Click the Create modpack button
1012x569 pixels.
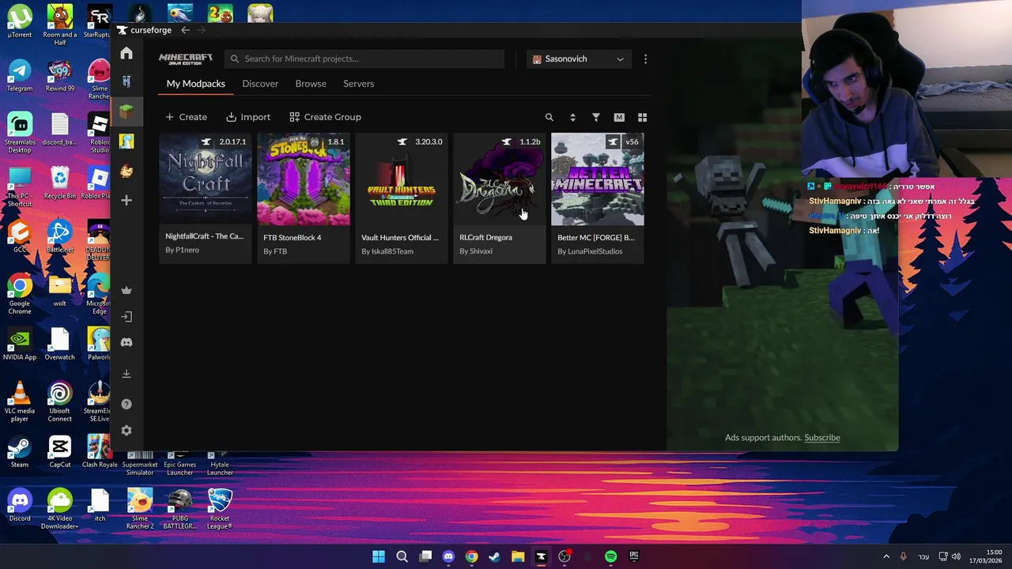pyautogui.click(x=187, y=117)
